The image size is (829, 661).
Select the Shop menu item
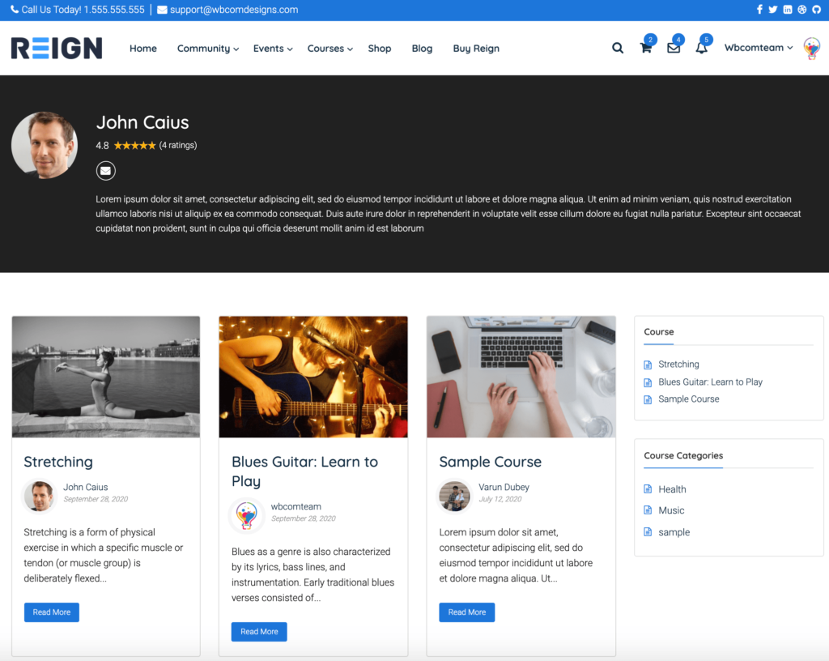coord(380,49)
